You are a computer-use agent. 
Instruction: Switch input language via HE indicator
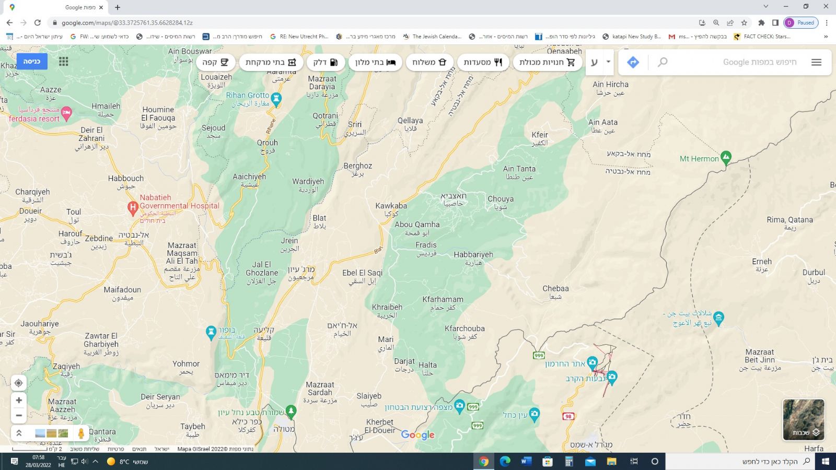point(62,461)
